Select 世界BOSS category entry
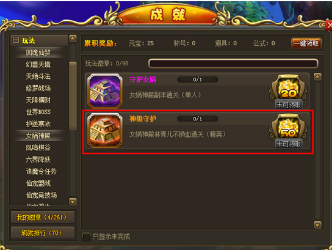Screen dimensions: 332x250 [38, 112]
